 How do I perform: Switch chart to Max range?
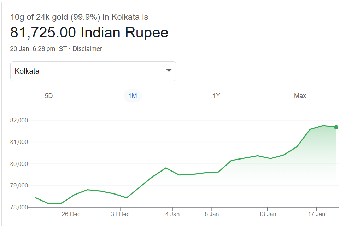point(300,96)
